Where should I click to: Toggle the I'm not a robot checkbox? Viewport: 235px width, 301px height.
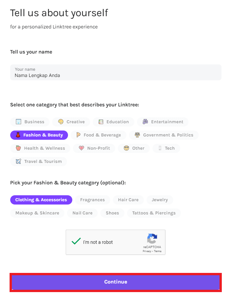coord(76,241)
